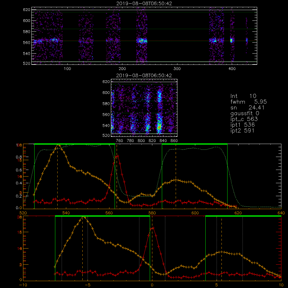Click x-axis label 820 on small image plot

(x=152, y=141)
